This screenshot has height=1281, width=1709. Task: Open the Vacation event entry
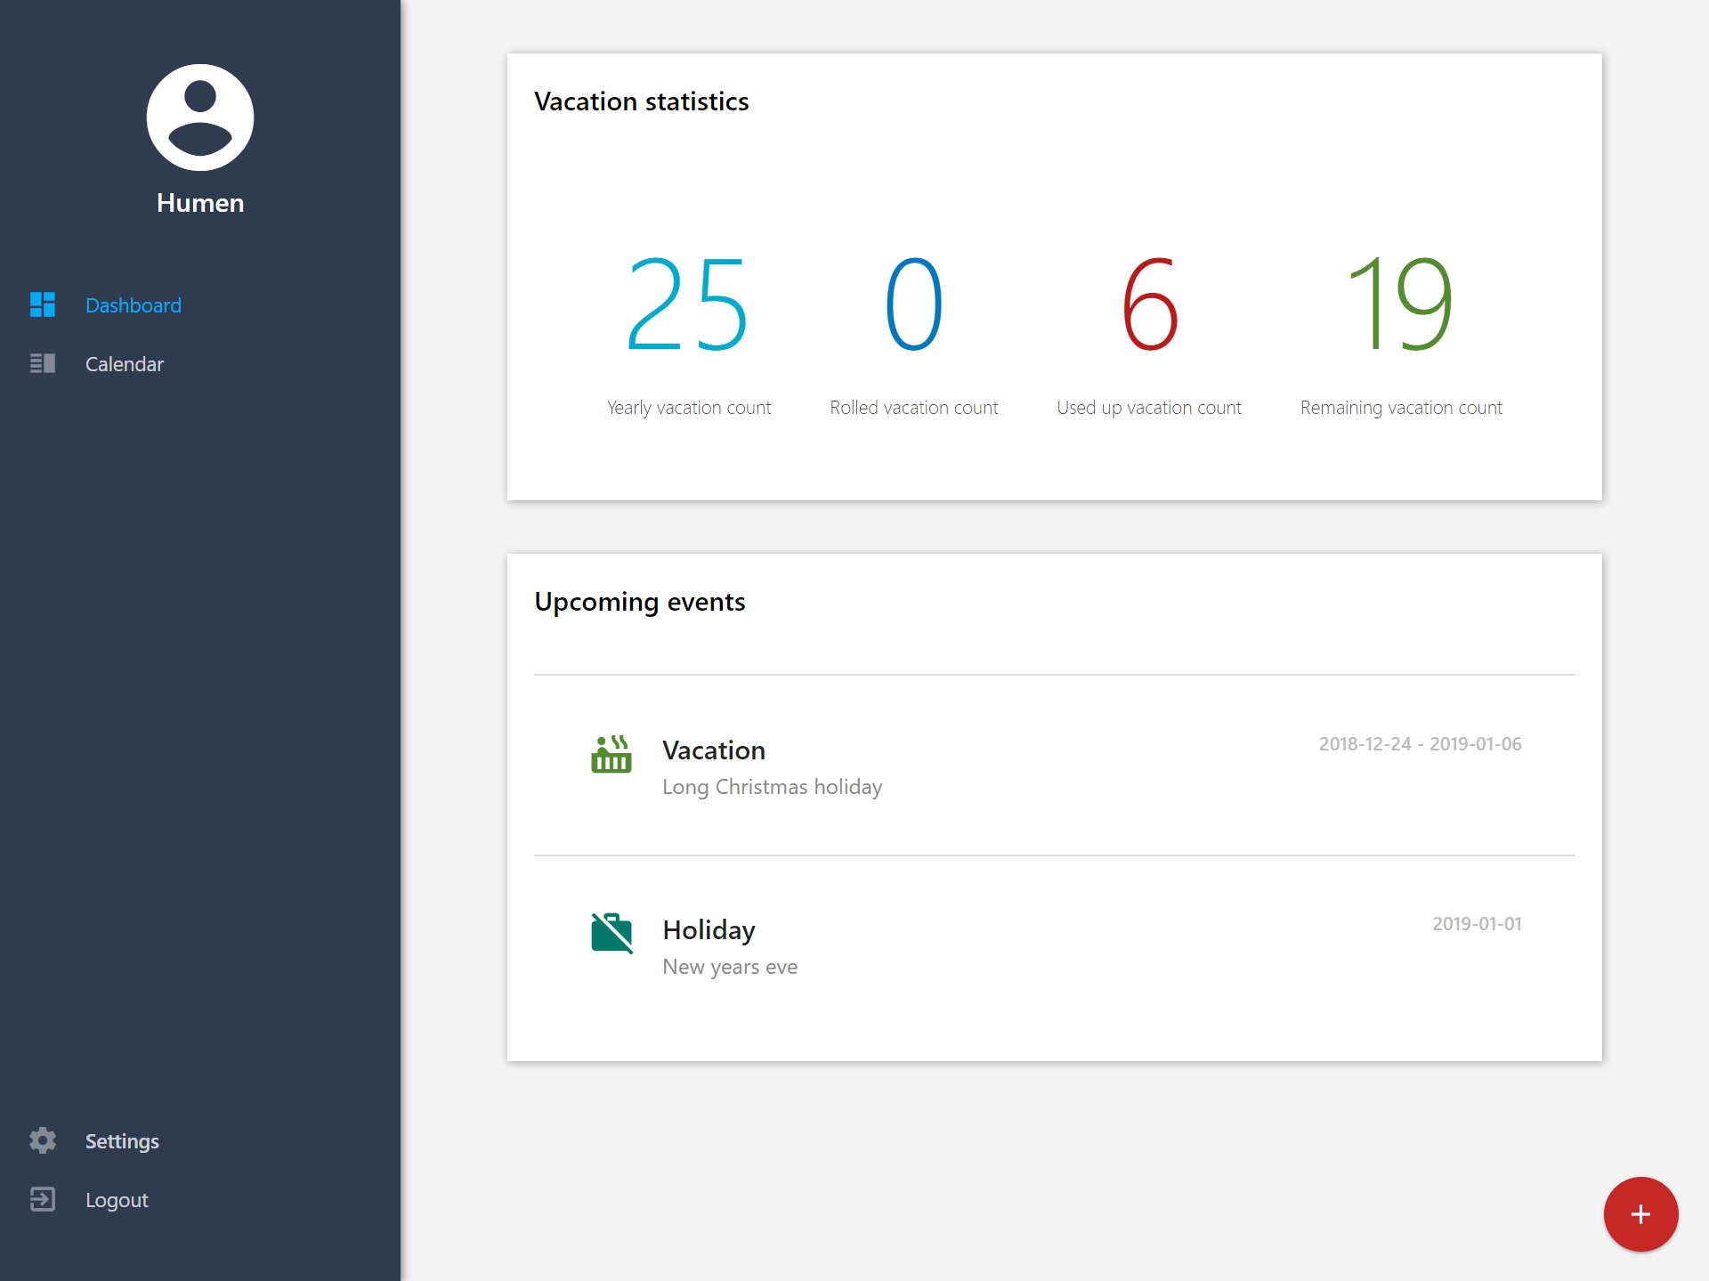[1055, 766]
